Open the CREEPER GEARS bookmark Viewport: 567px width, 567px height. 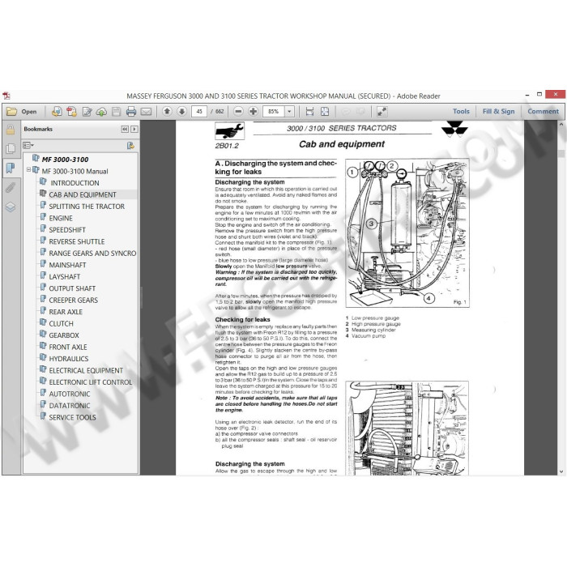click(74, 301)
